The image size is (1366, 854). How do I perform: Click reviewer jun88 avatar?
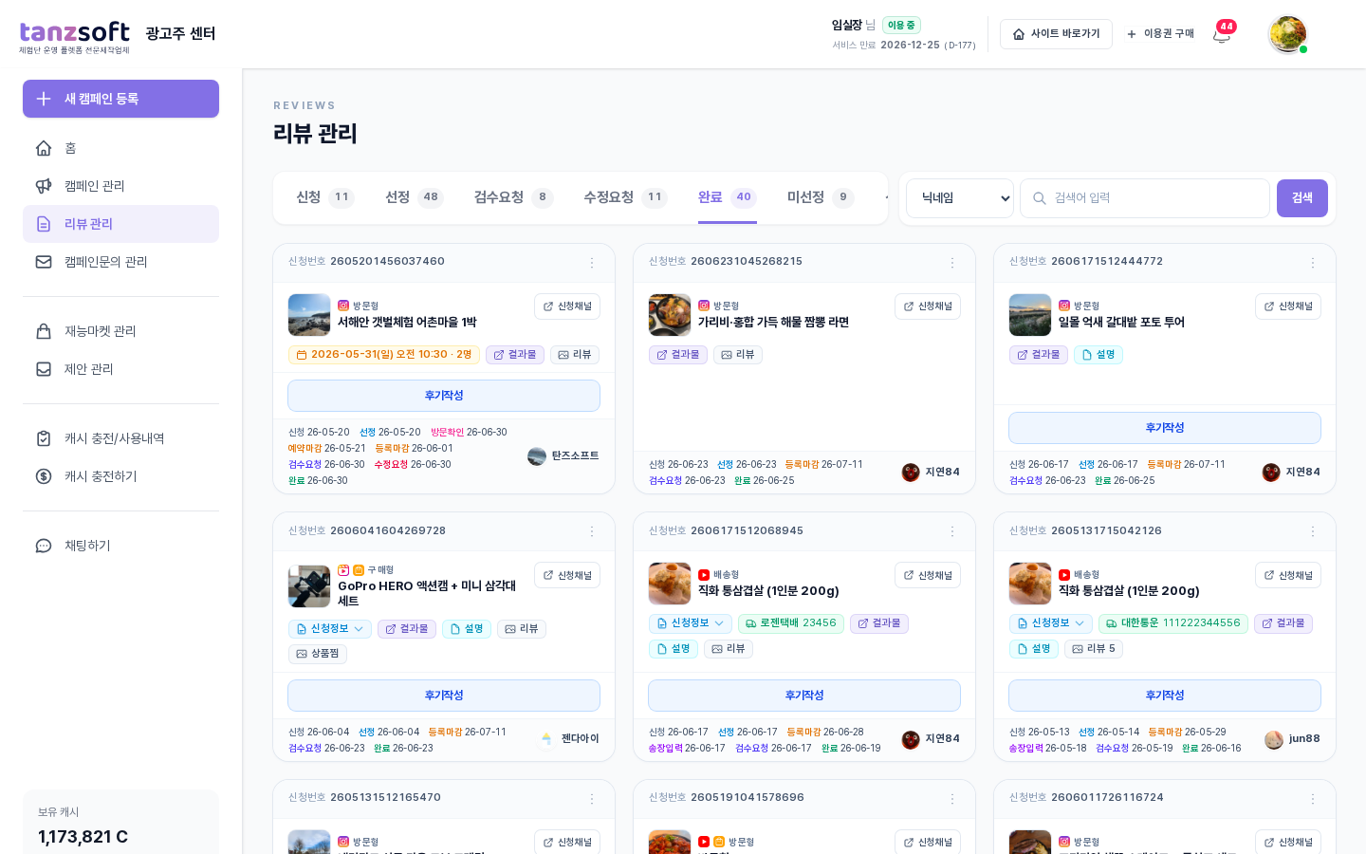[1274, 740]
